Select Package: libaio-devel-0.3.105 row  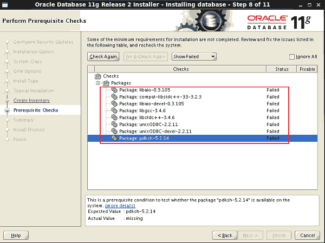click(202, 103)
